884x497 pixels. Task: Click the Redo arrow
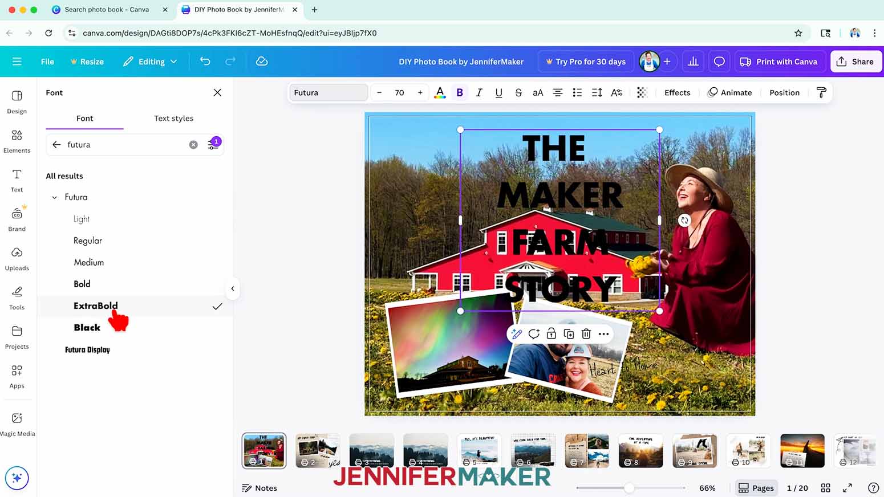point(230,62)
